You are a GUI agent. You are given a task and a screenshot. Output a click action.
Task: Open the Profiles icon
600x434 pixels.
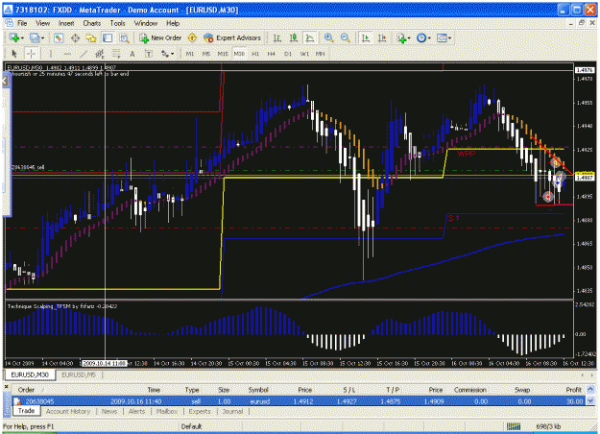(35, 37)
